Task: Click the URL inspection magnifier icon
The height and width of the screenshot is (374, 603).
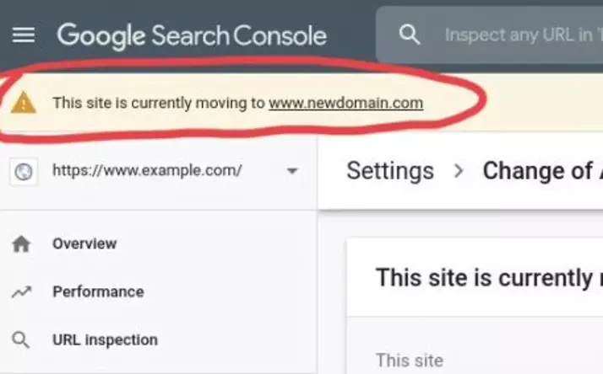Action: (x=21, y=339)
